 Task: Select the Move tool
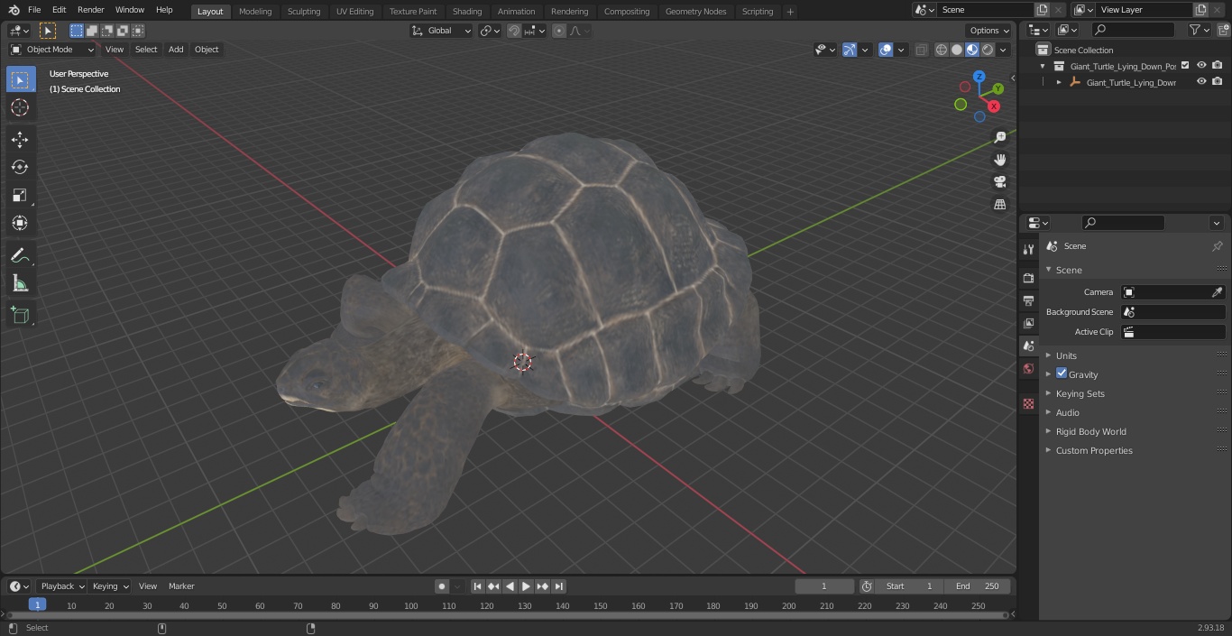coord(20,139)
